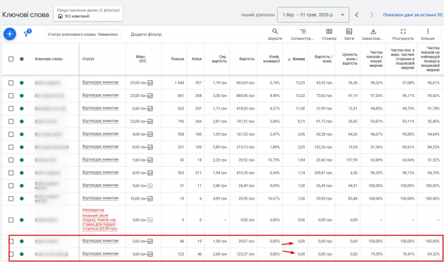Sort by the Сер. вартість column header
Image resolution: width=444 pixels, height=262 pixels.
[220, 59]
